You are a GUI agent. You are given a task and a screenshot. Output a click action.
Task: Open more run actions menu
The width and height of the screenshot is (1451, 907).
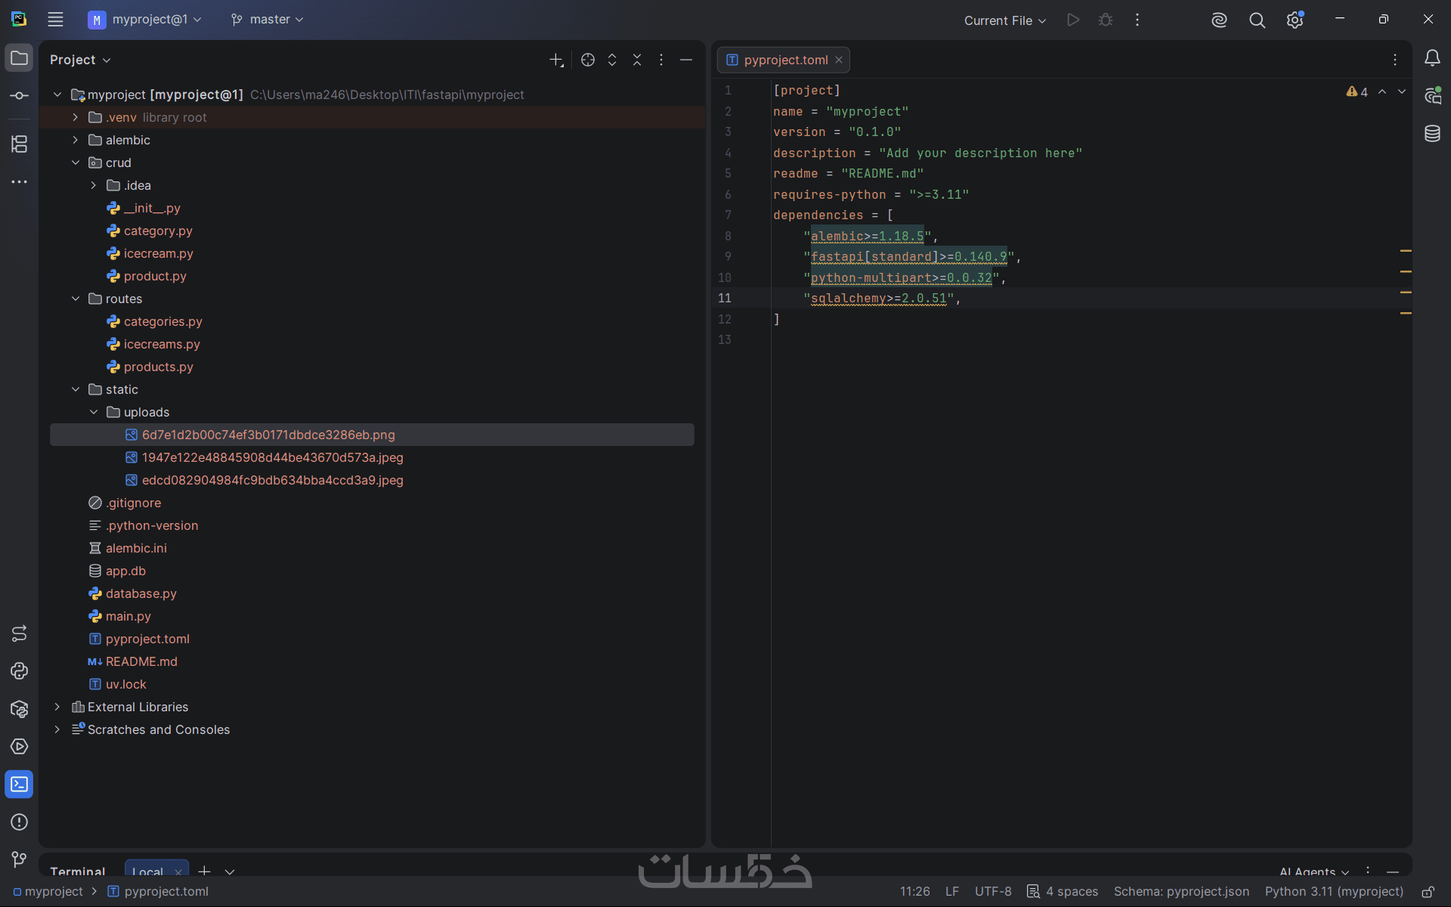tap(1137, 20)
